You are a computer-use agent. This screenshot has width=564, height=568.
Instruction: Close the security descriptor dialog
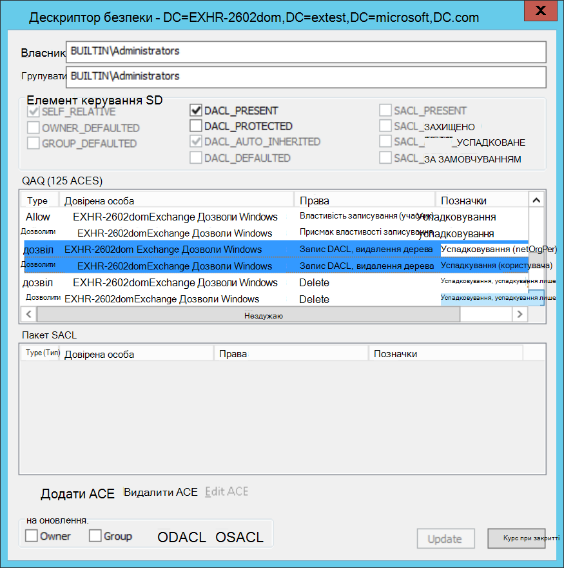540,10
